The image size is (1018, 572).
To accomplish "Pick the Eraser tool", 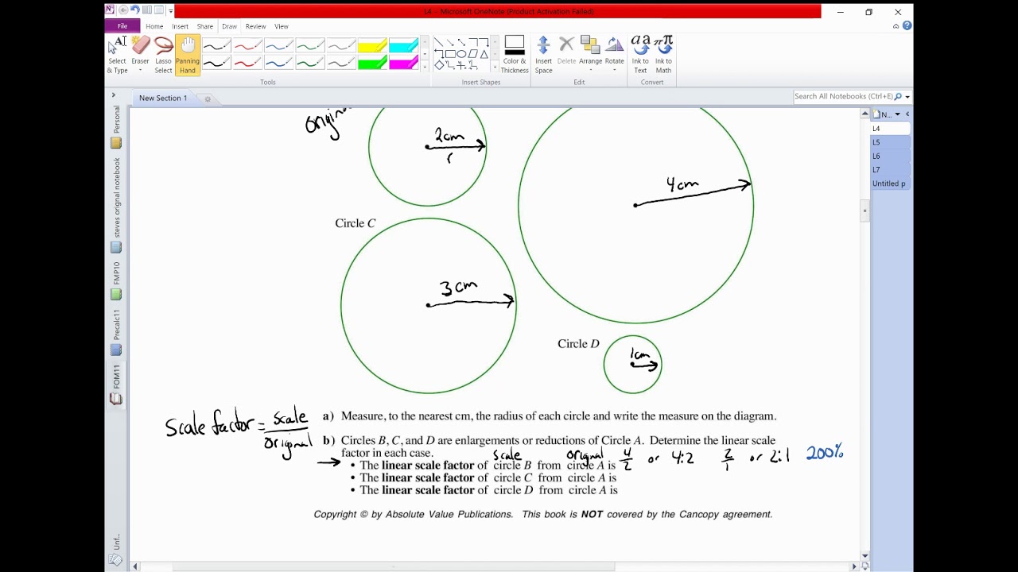I will [x=140, y=55].
